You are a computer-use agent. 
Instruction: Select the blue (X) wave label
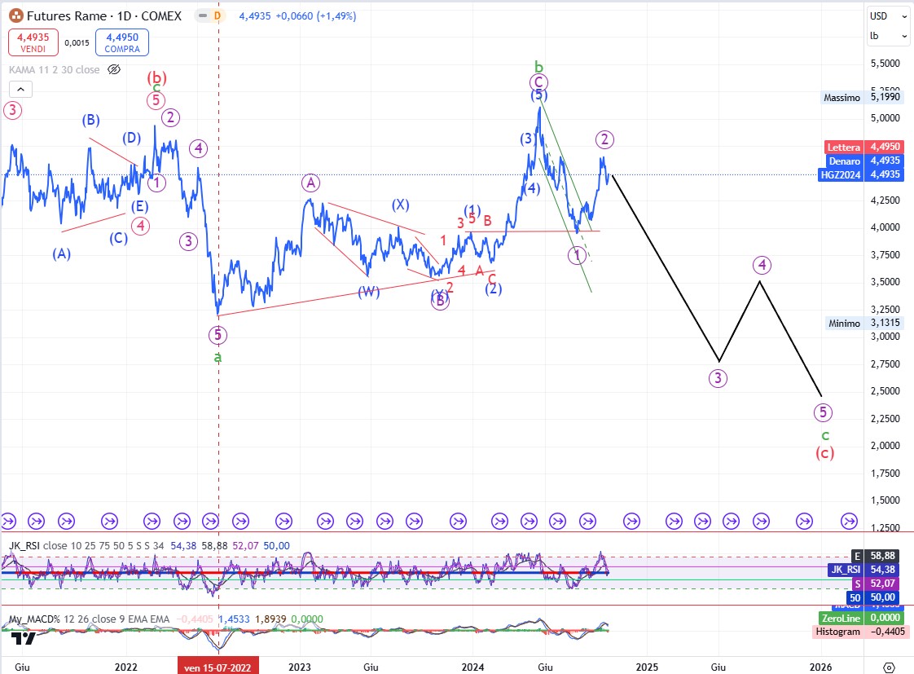click(400, 205)
